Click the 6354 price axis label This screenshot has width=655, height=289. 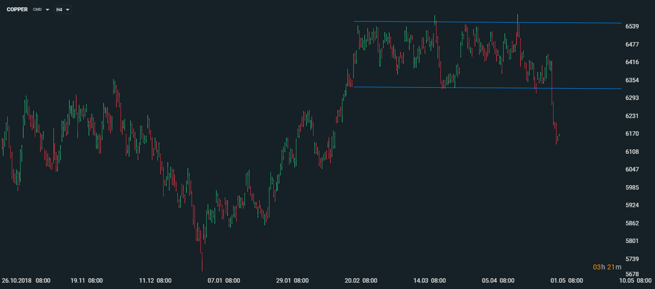pos(632,80)
